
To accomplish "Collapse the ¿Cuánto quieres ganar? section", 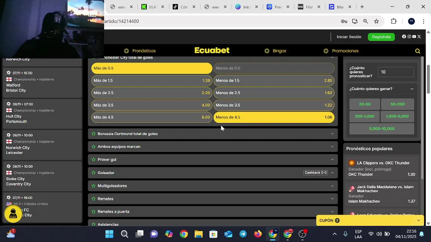I will pyautogui.click(x=412, y=89).
